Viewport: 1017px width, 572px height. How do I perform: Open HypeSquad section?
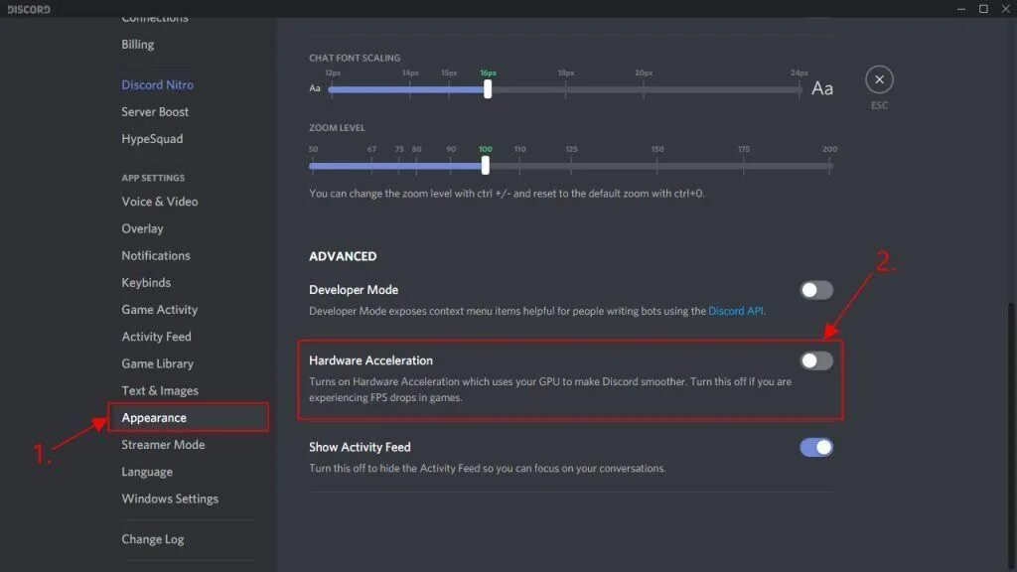click(152, 139)
